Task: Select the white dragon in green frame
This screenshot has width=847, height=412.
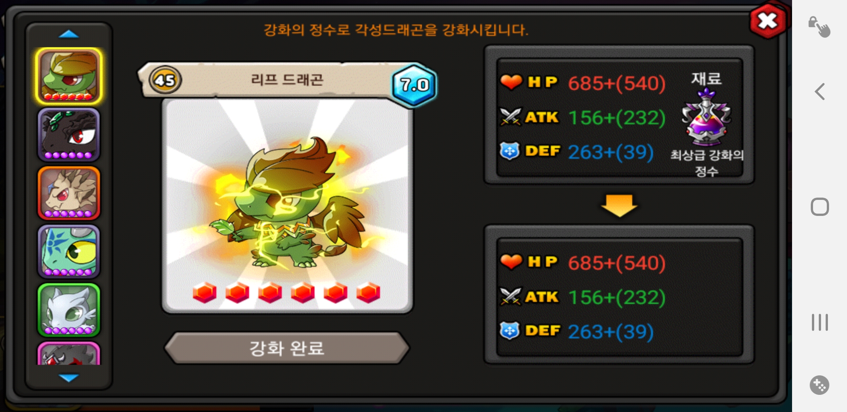Action: 69,310
